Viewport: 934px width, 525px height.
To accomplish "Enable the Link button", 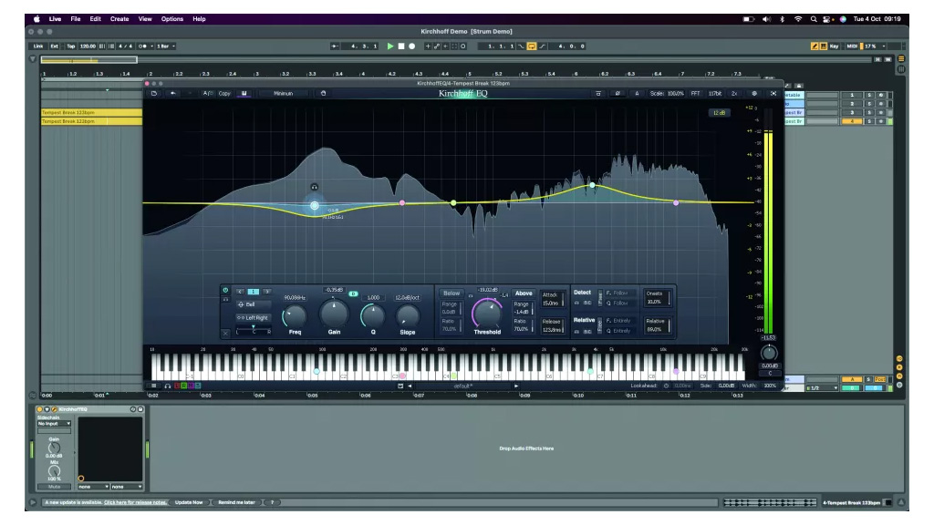I will (x=38, y=46).
